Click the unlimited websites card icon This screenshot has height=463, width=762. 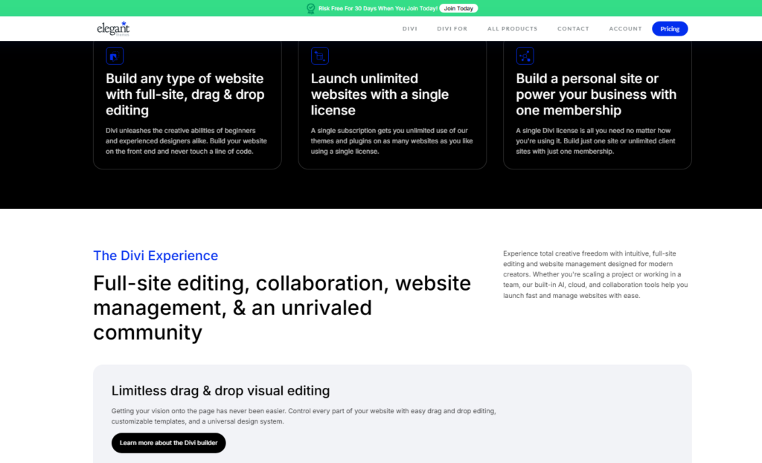[x=320, y=56]
